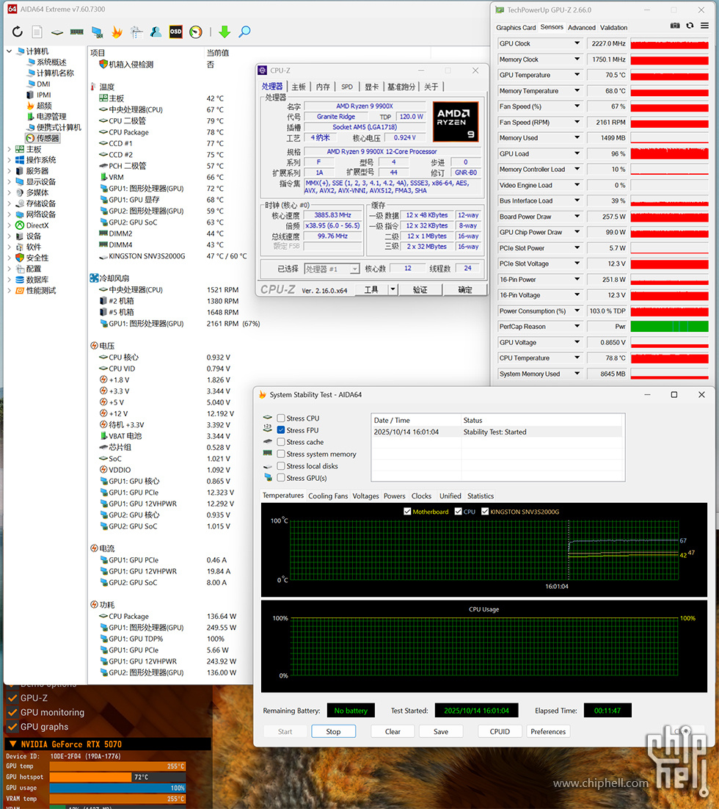The image size is (719, 809).
Task: Open the magnifier search icon in AIDA64
Action: point(245,32)
